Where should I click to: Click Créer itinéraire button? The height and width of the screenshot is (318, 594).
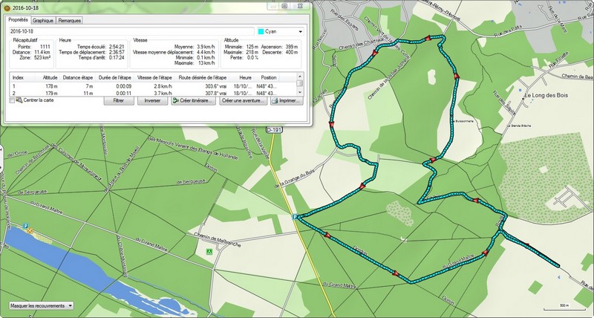coord(194,101)
